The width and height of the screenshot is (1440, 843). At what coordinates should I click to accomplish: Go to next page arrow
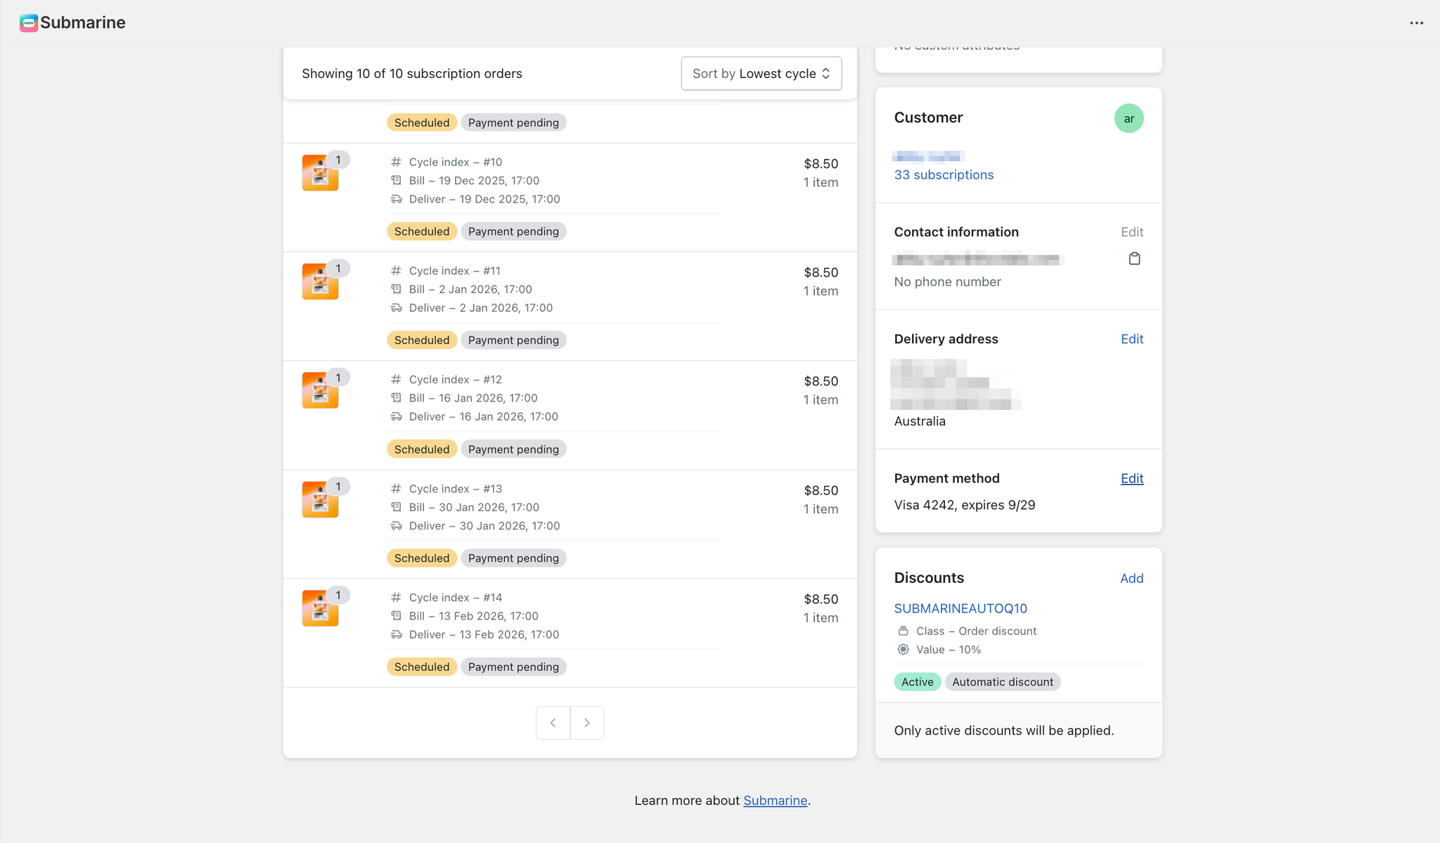(x=587, y=723)
